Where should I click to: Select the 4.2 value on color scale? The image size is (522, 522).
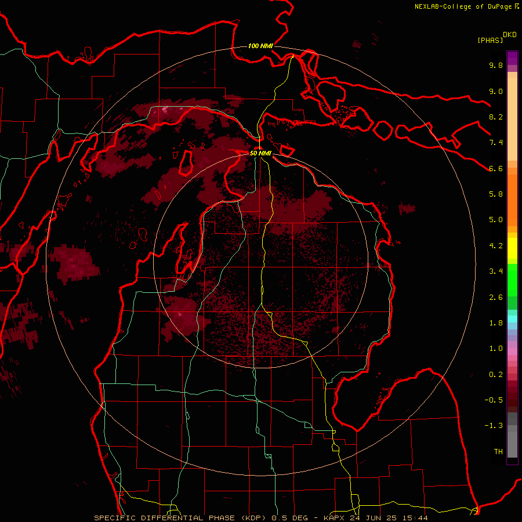click(x=496, y=246)
